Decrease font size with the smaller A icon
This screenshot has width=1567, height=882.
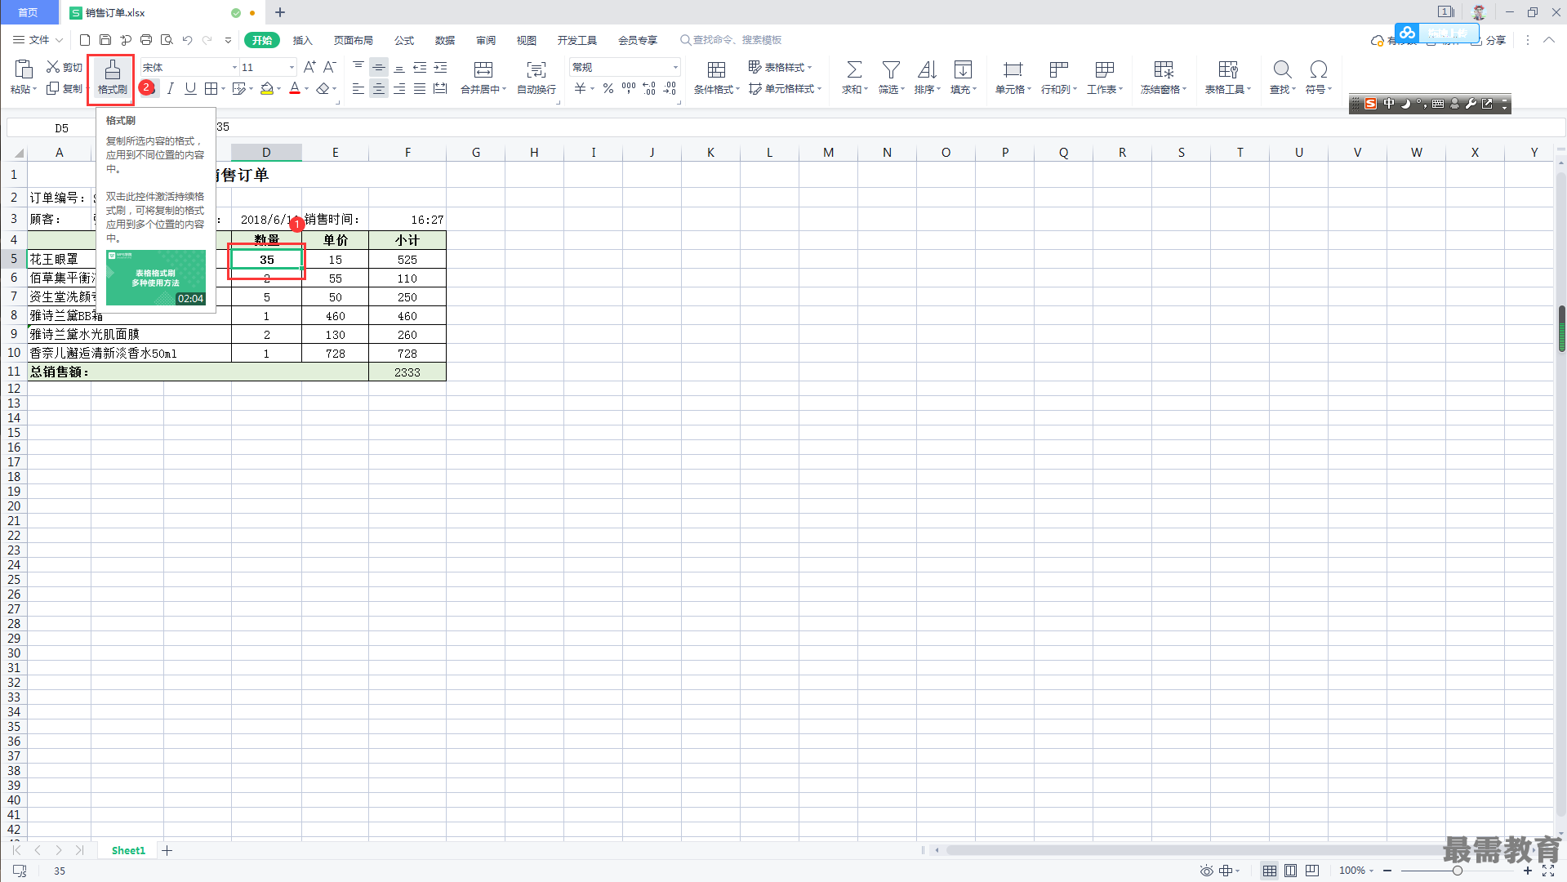[330, 67]
